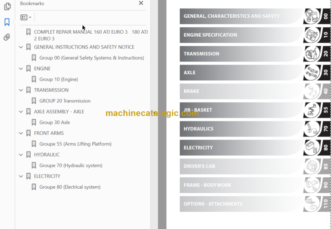Click the bookmarks panel divider bar
The height and width of the screenshot is (229, 331).
(x=154, y=114)
